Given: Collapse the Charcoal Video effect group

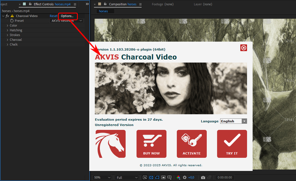Looking at the screenshot, I should [3, 16].
